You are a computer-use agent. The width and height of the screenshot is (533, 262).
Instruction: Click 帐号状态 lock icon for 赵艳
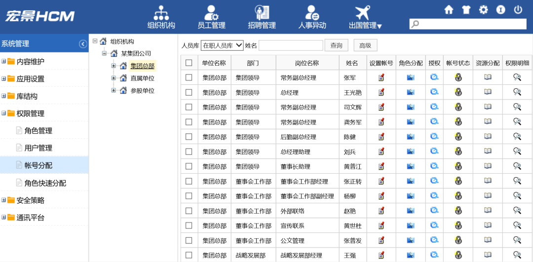pyautogui.click(x=458, y=211)
